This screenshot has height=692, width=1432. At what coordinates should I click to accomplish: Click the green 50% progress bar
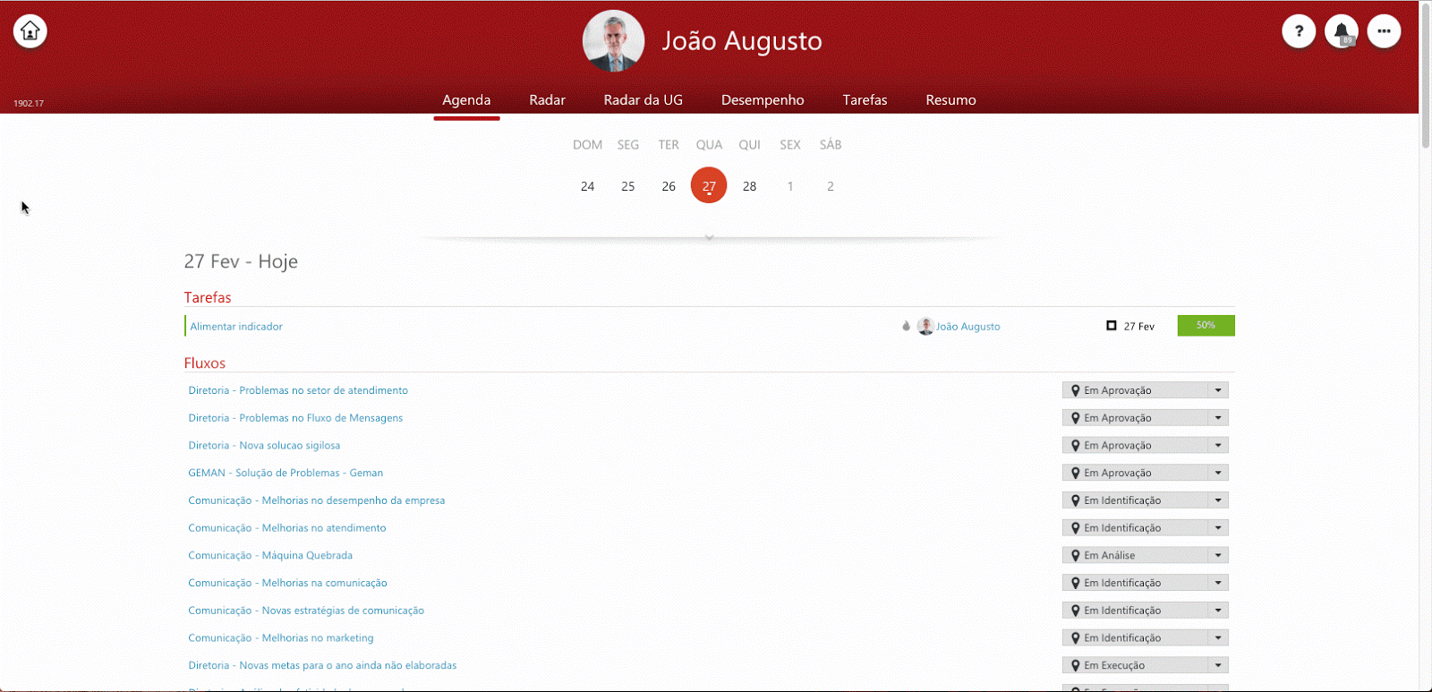coord(1206,326)
